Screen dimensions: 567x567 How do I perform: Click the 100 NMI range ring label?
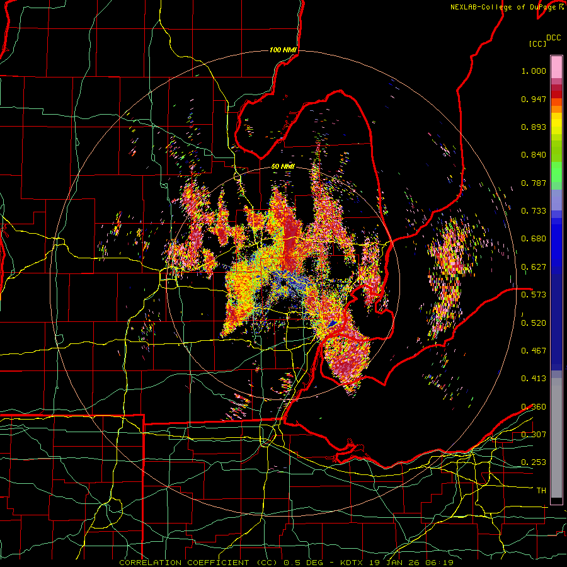[283, 50]
